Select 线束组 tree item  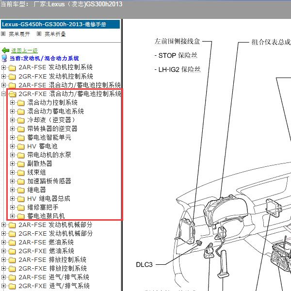tap(36, 172)
